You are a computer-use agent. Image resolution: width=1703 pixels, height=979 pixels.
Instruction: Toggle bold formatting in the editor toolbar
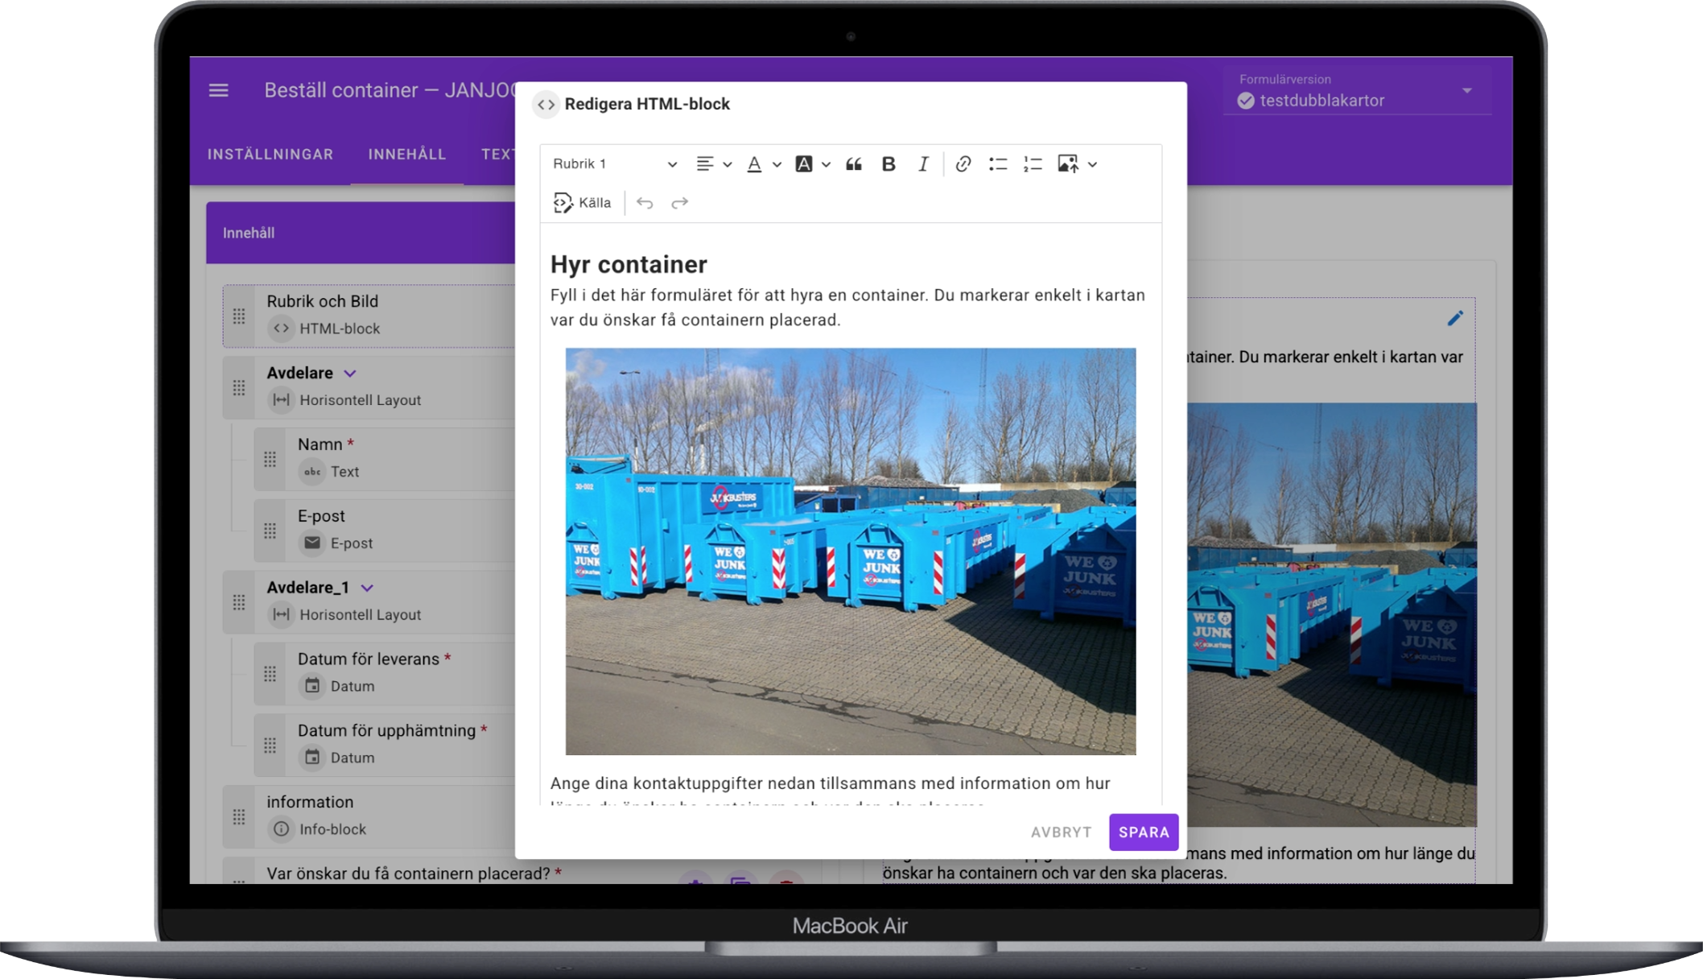coord(889,164)
